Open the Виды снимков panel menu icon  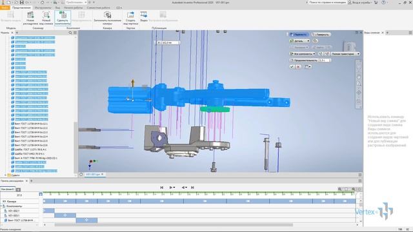[410, 33]
